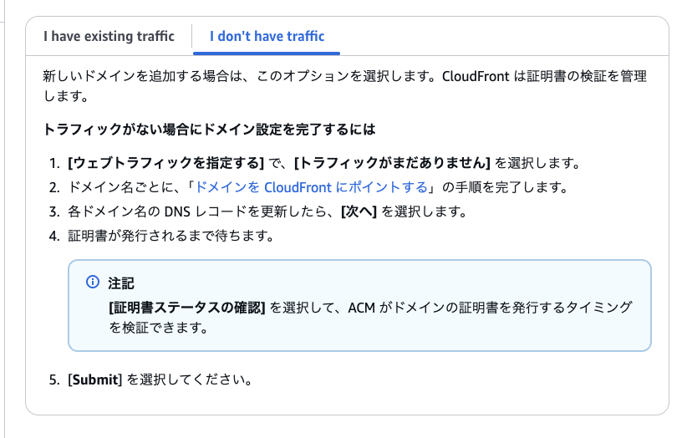Click the bold [証明書ステータスの確認] text
The image size is (692, 438).
[186, 308]
